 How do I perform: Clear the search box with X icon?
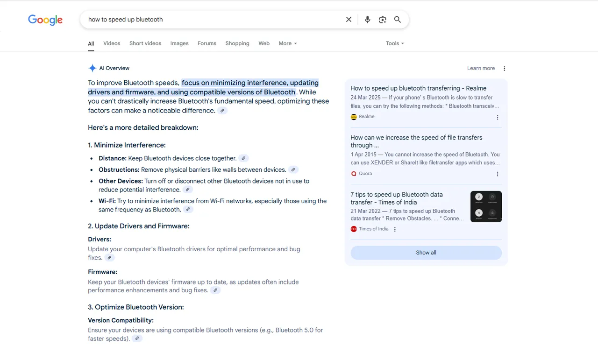pyautogui.click(x=349, y=20)
